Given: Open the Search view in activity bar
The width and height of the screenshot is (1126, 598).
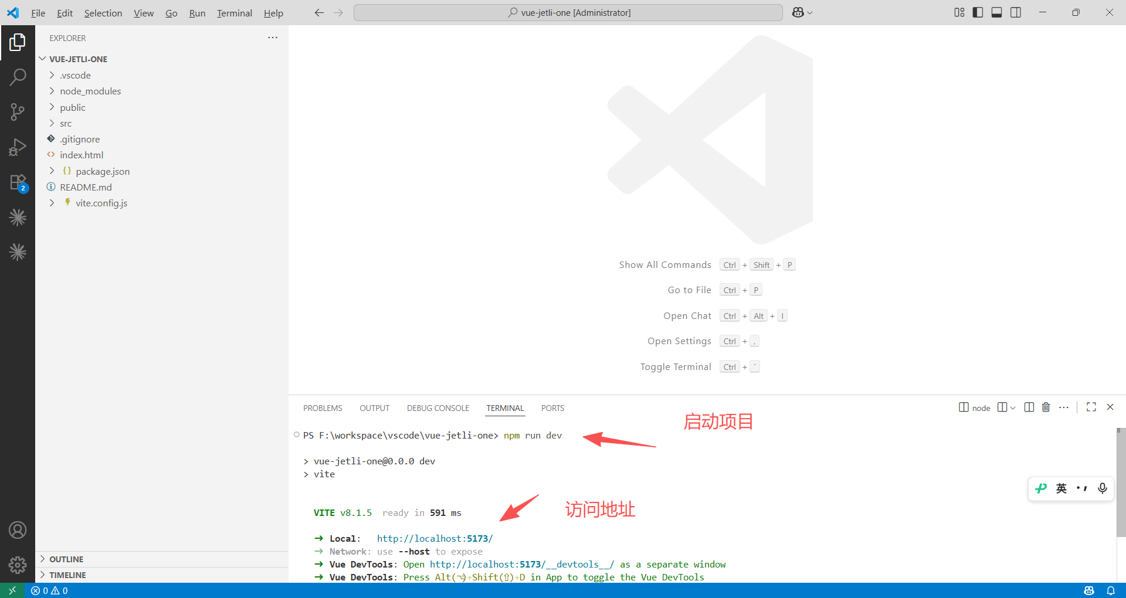Looking at the screenshot, I should (18, 77).
